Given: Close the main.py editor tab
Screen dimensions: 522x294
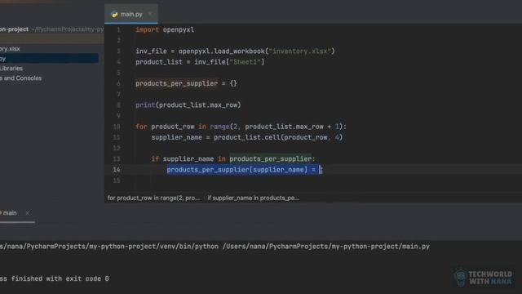Looking at the screenshot, I should click(150, 14).
